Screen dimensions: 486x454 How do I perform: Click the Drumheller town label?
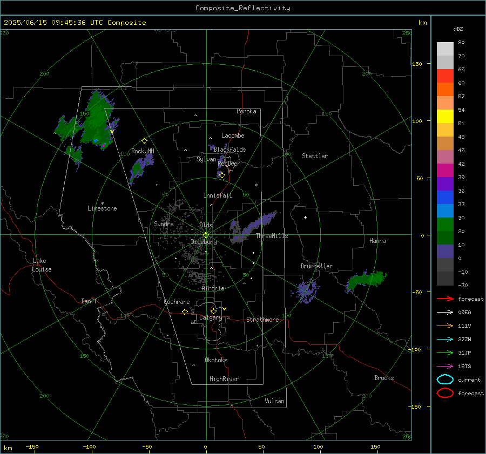[316, 266]
